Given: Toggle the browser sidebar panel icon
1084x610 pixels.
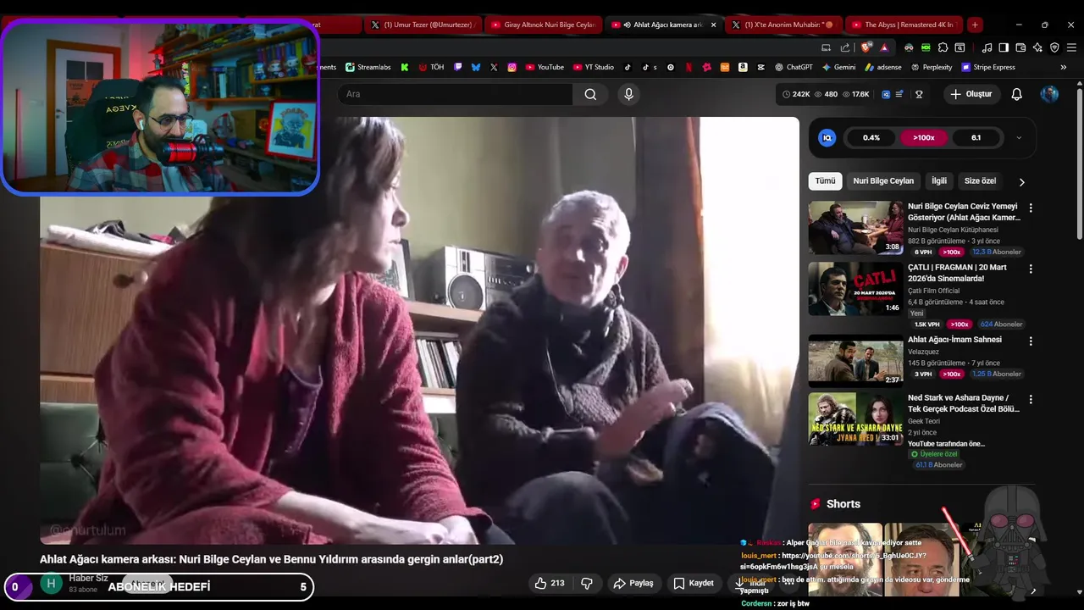Looking at the screenshot, I should tap(1004, 48).
